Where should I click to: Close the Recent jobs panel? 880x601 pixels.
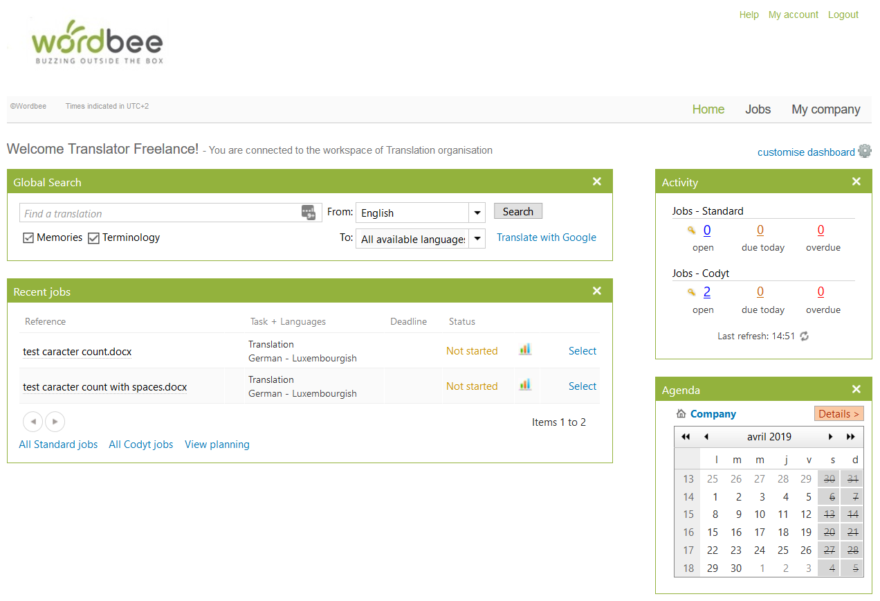click(x=597, y=291)
